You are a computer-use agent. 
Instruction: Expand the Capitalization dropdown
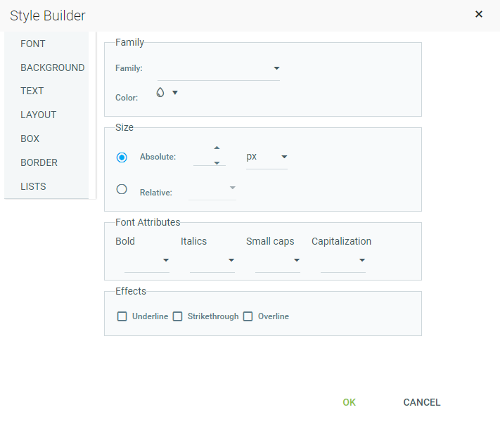342,260
